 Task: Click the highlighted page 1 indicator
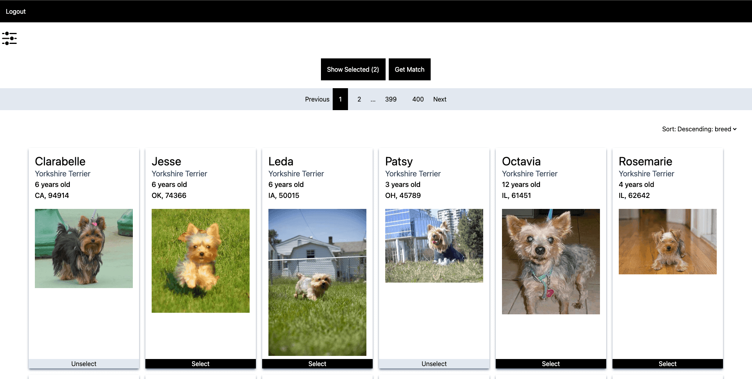pos(340,99)
